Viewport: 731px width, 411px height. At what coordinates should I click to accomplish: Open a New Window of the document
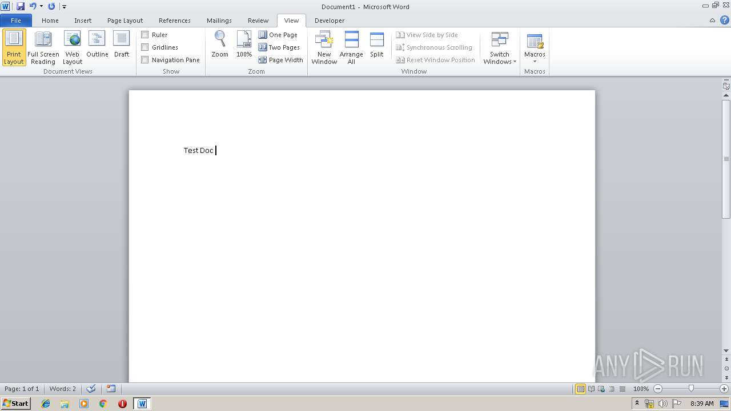coord(324,48)
